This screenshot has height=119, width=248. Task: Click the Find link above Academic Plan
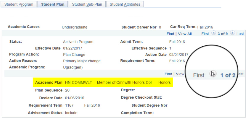pos(168,74)
